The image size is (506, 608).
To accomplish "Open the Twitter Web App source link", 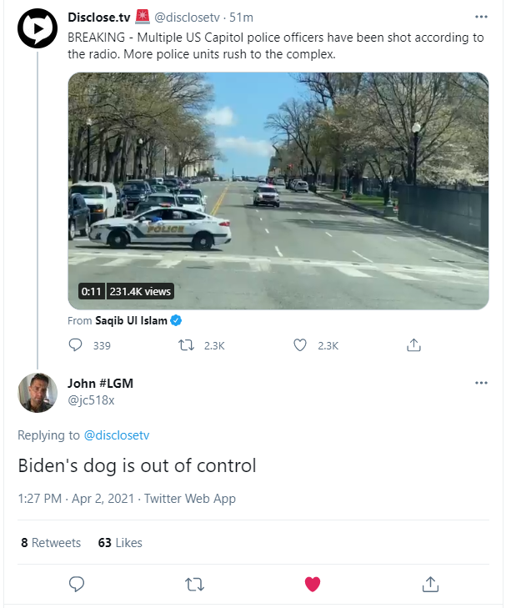I will 190,499.
